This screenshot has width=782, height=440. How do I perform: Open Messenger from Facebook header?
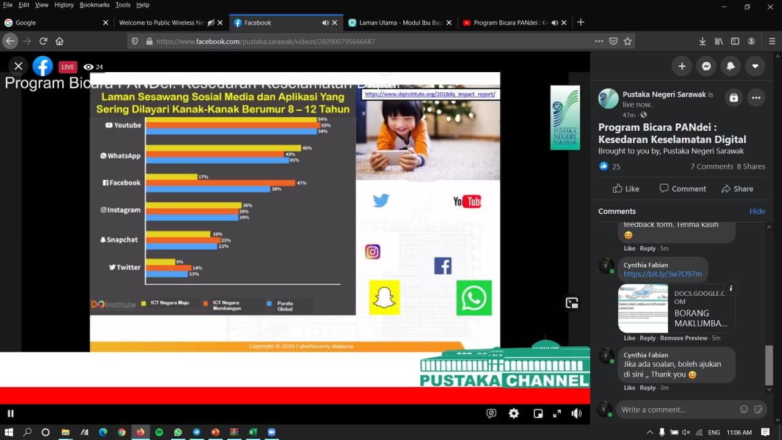point(706,66)
